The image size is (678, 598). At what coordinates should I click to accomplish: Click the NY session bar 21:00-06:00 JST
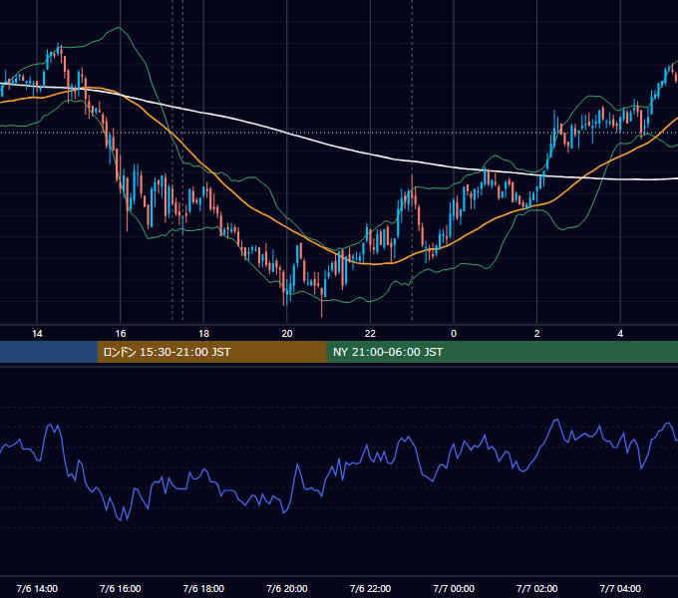point(502,352)
